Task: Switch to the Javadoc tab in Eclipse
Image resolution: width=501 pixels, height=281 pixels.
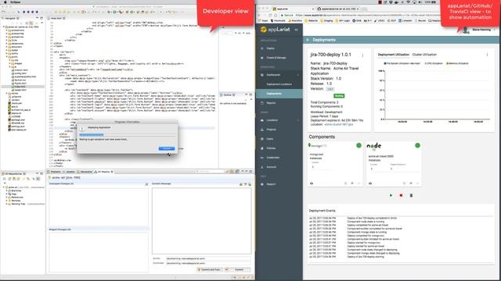Action: click(x=70, y=172)
